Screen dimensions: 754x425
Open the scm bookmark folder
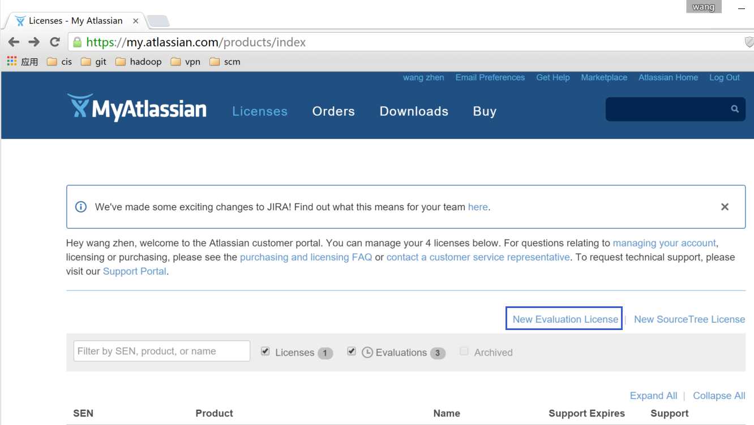[x=225, y=62]
